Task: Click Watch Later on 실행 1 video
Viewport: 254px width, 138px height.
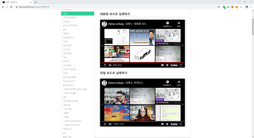Action: [168, 24]
